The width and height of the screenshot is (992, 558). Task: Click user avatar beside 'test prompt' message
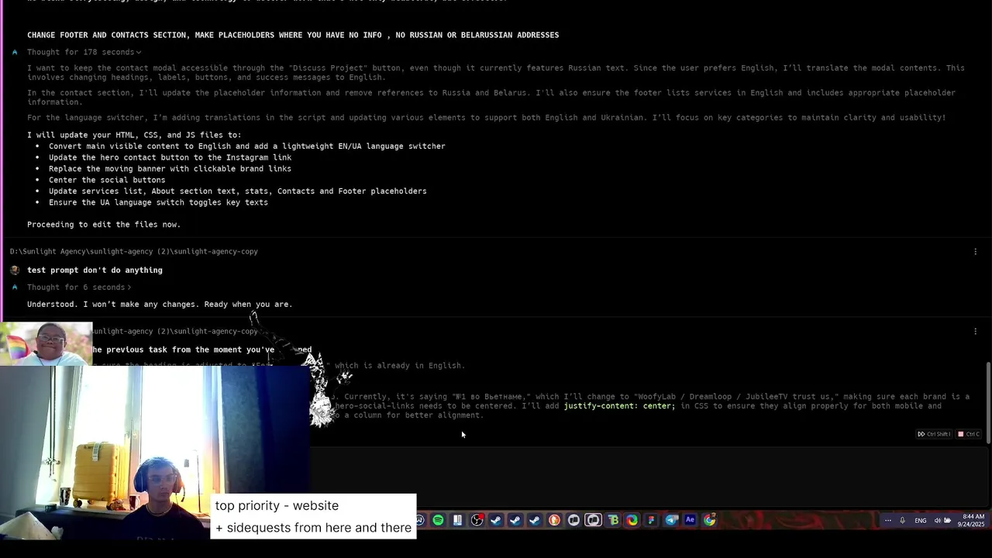(x=15, y=270)
